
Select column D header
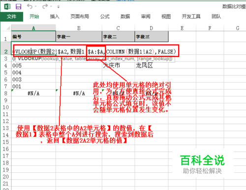[x=152, y=28]
